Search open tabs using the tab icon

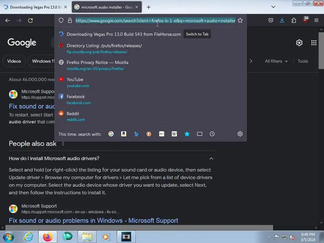200,134
